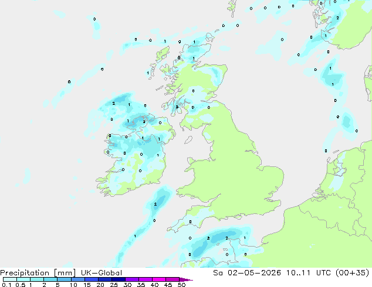Click the '25' legend value
The width and height of the screenshot is (372, 287).
click(x=114, y=285)
